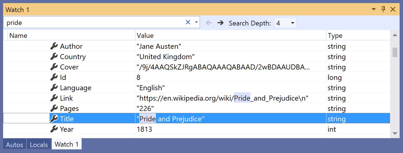This screenshot has width=403, height=153.
Task: Click the wrench icon beside Author
Action: [x=54, y=46]
